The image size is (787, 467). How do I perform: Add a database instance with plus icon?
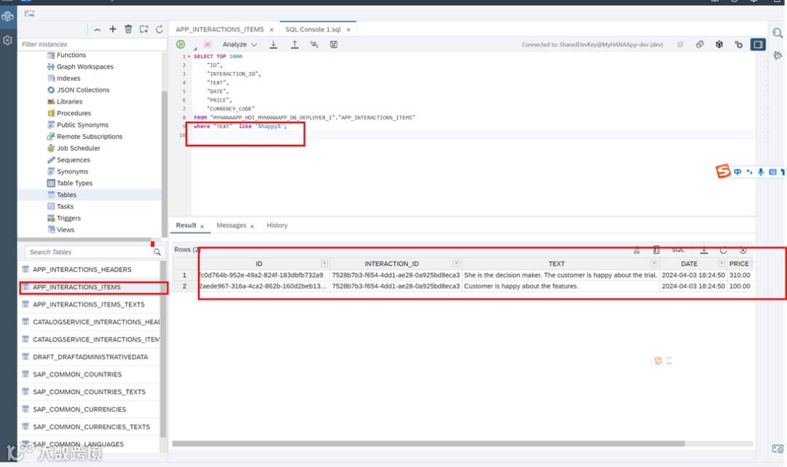tap(113, 29)
